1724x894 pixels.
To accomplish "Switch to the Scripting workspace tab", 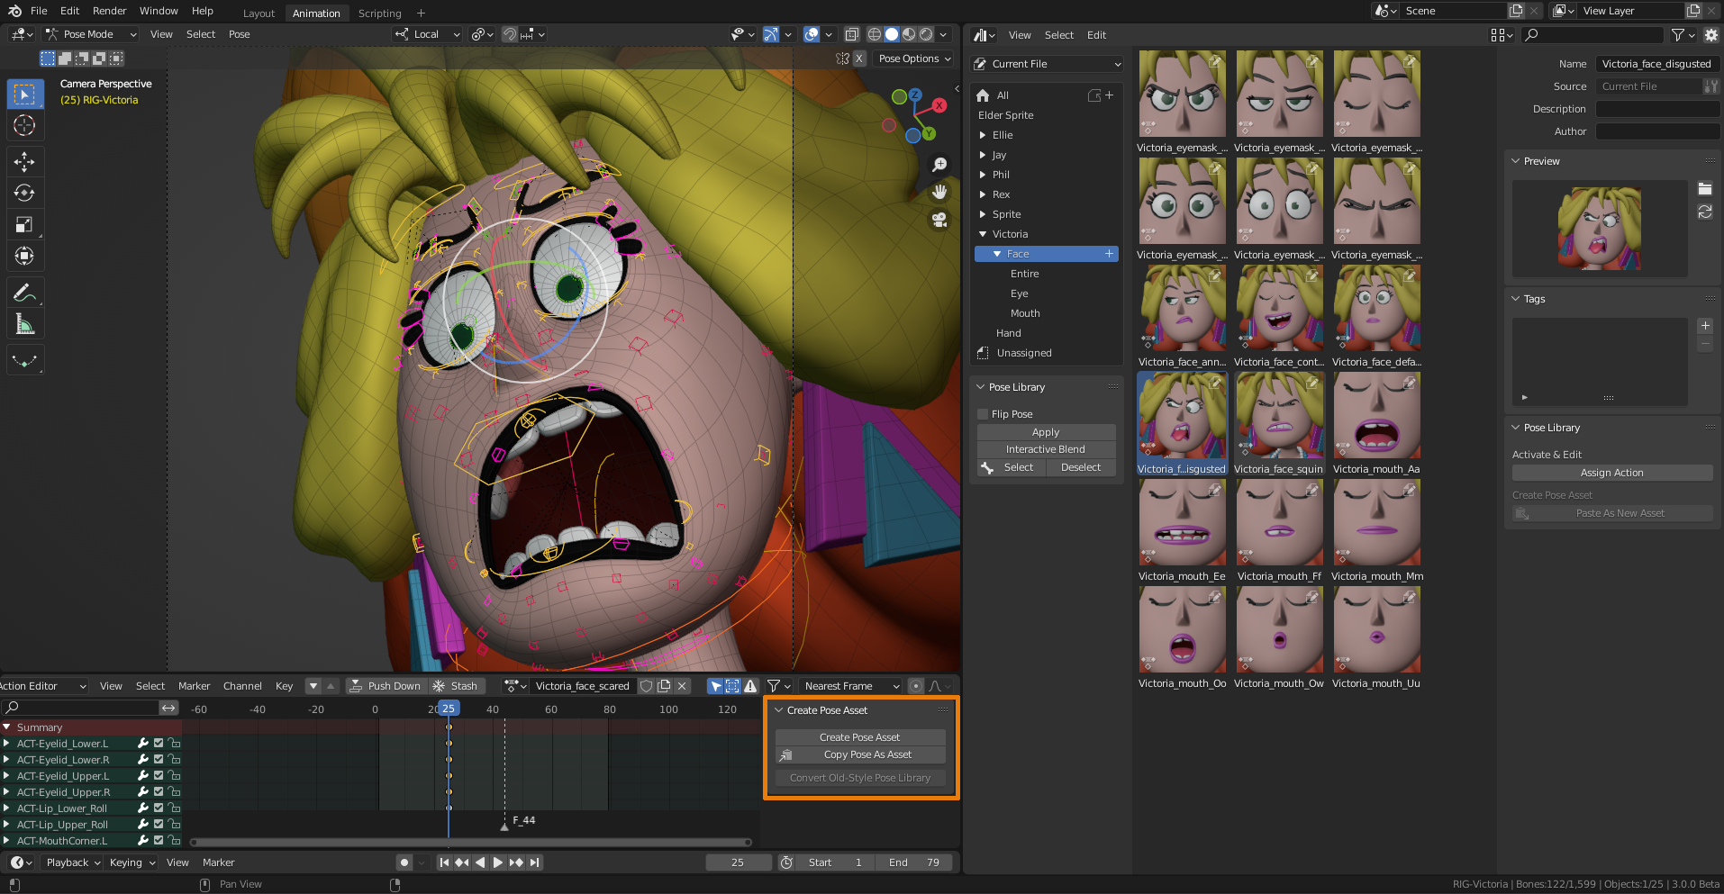I will coord(379,13).
